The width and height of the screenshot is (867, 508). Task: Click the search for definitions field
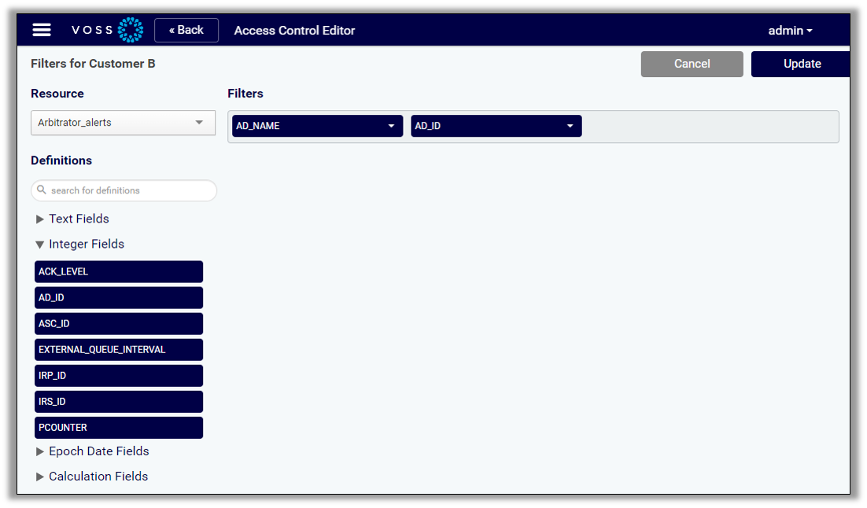click(130, 190)
